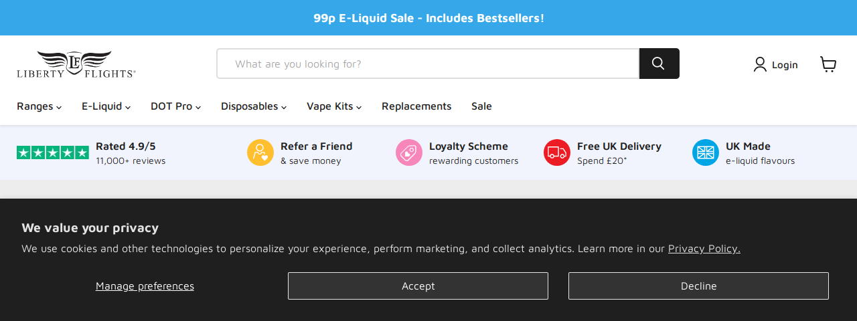Click the search input field
The width and height of the screenshot is (857, 321).
coord(428,64)
